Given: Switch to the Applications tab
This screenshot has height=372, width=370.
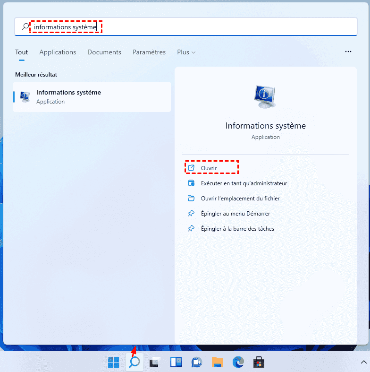Looking at the screenshot, I should pyautogui.click(x=58, y=52).
